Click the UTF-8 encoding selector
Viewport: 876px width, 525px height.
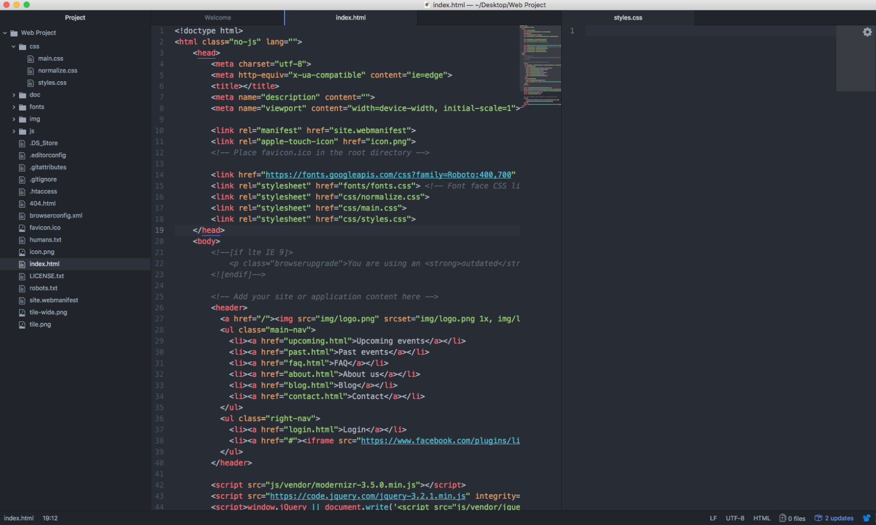pos(735,518)
